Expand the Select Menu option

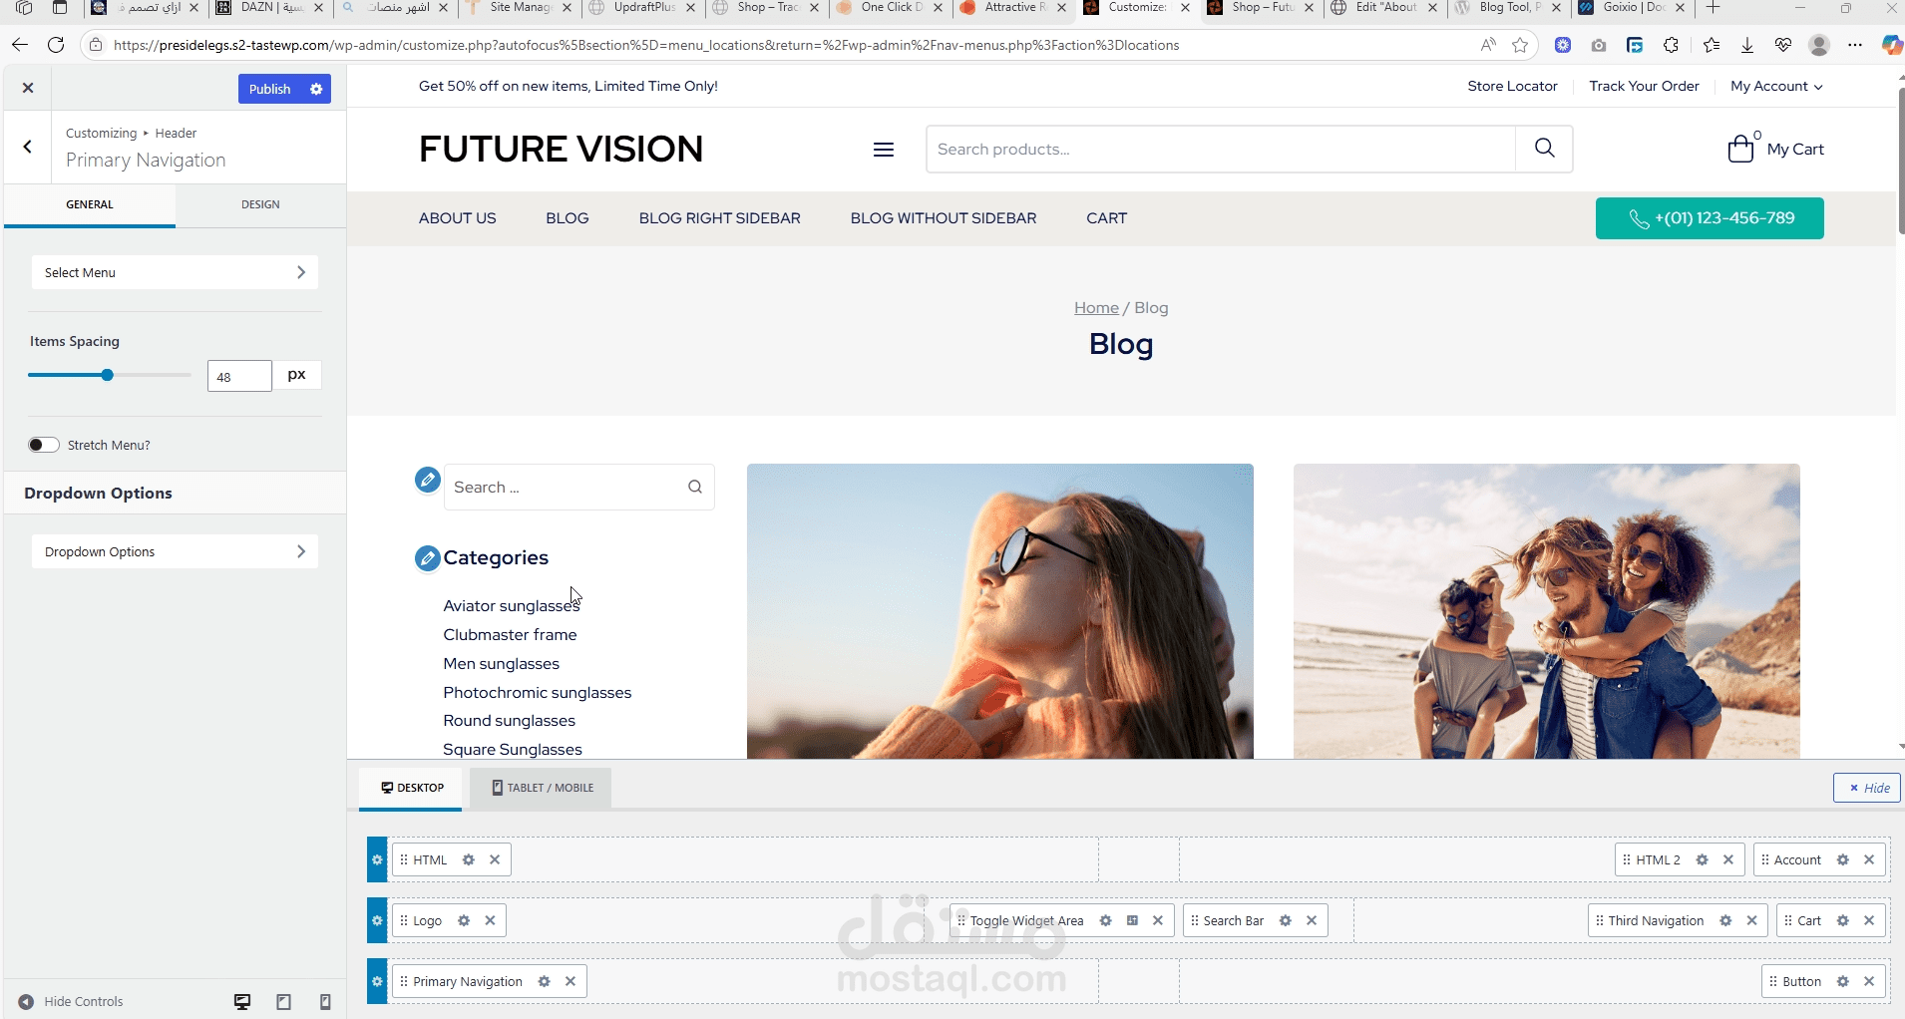click(175, 272)
